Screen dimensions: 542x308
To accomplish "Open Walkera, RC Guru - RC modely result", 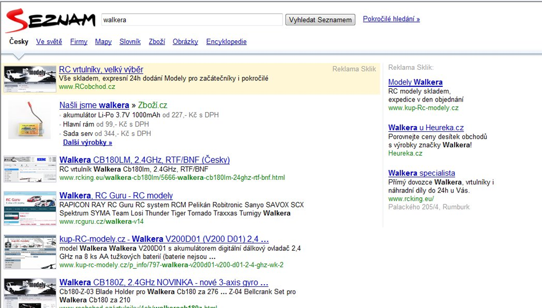I will coord(116,196).
